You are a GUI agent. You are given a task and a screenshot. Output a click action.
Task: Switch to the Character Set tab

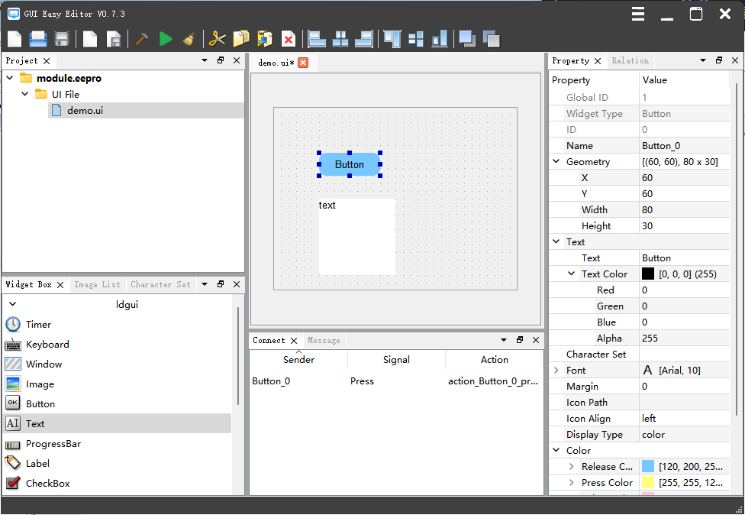(x=160, y=284)
